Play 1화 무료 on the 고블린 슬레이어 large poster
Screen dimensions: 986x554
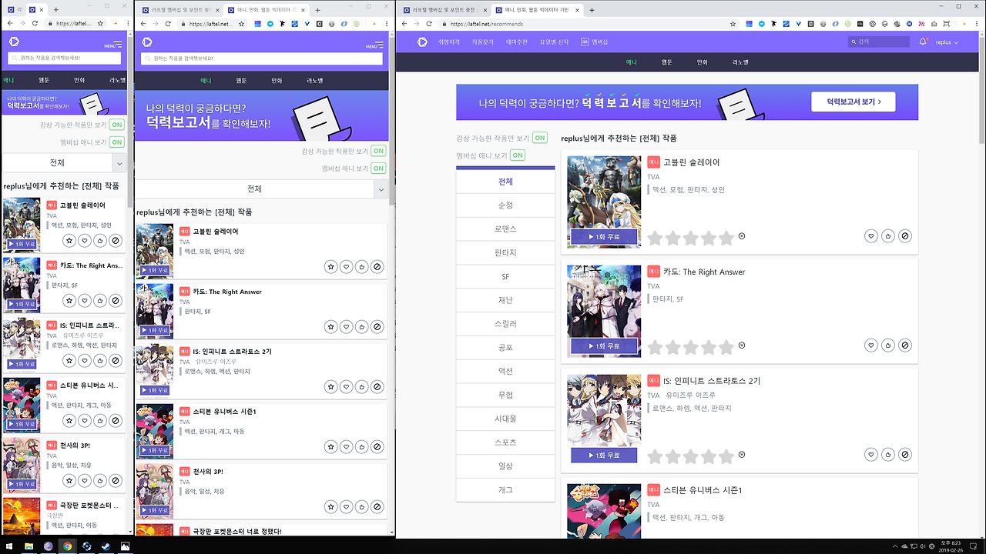point(604,237)
